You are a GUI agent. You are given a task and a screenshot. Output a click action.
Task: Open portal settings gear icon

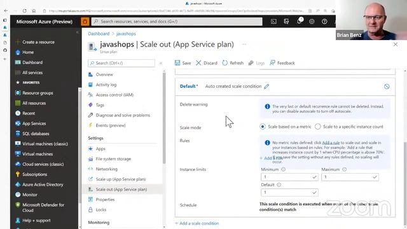pyautogui.click(x=312, y=22)
